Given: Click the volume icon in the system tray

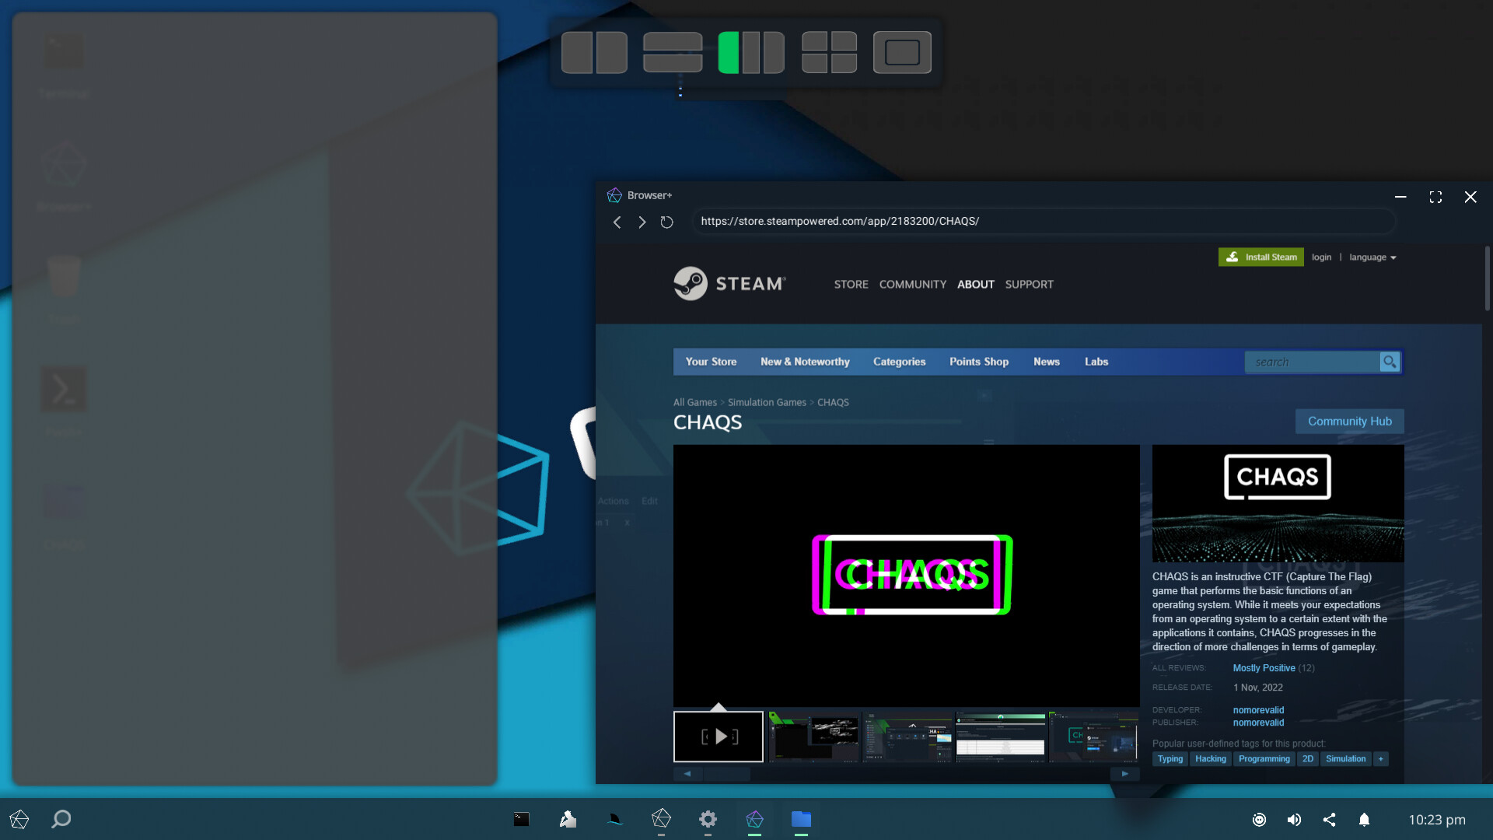Looking at the screenshot, I should click(x=1294, y=819).
